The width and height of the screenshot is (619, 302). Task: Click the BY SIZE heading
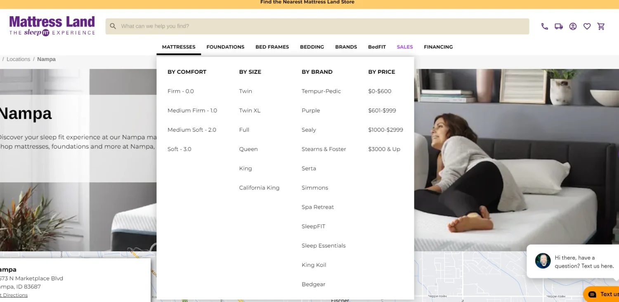pyautogui.click(x=250, y=72)
